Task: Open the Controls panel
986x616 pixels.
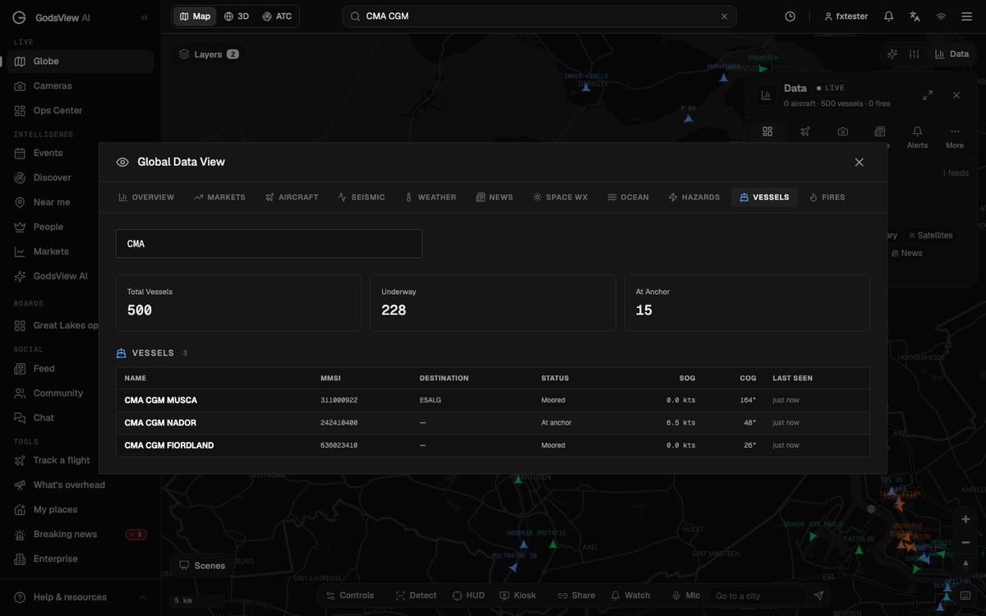Action: pyautogui.click(x=350, y=595)
